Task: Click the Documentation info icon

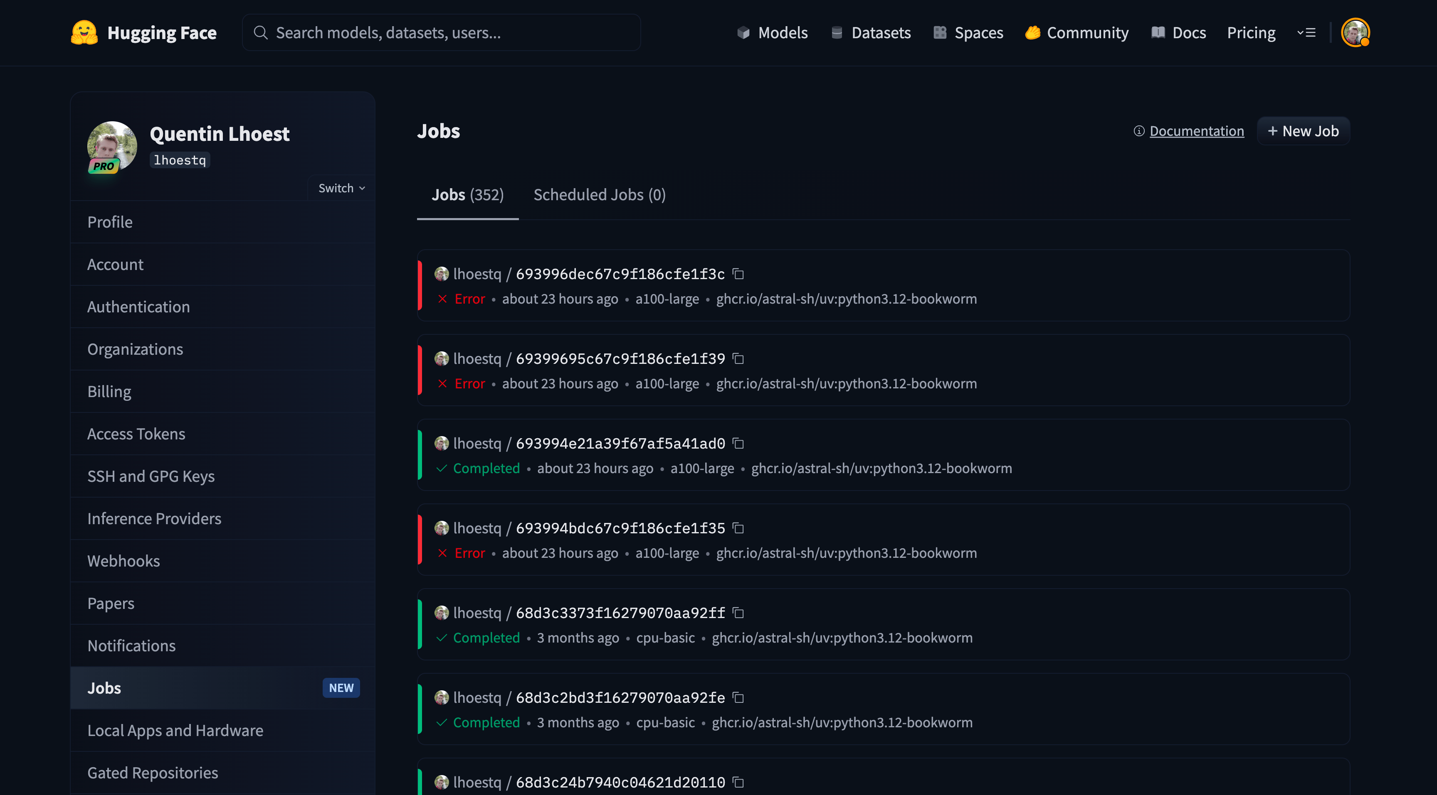Action: pos(1138,131)
